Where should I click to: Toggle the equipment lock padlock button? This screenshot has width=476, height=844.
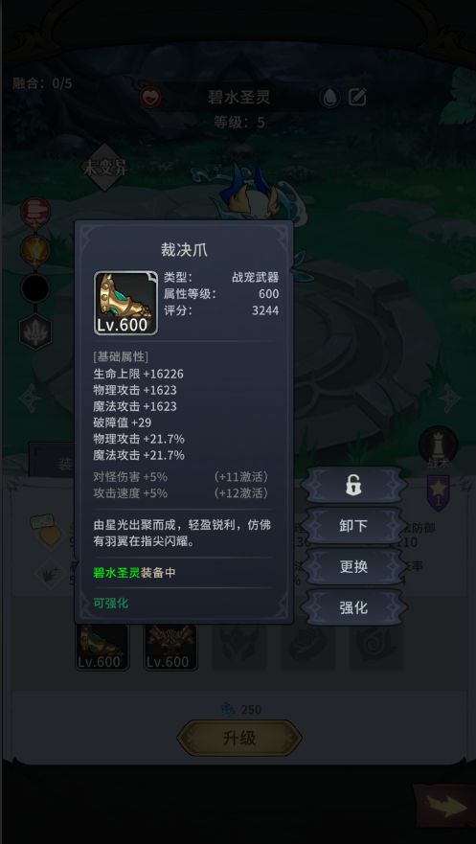point(353,486)
